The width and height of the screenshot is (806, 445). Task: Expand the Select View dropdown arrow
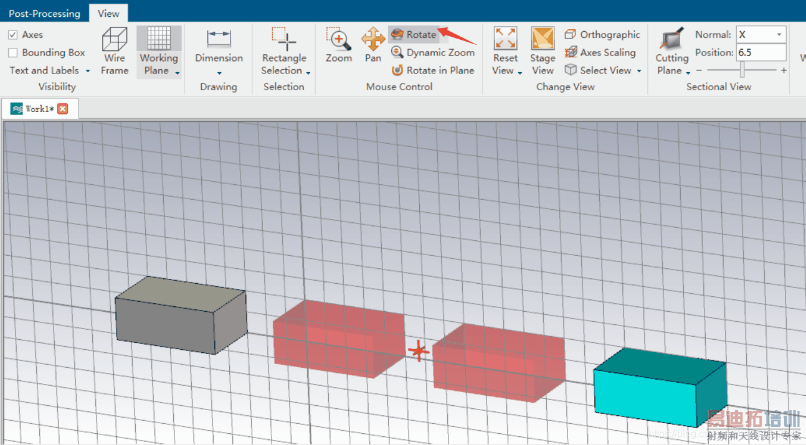[x=639, y=71]
